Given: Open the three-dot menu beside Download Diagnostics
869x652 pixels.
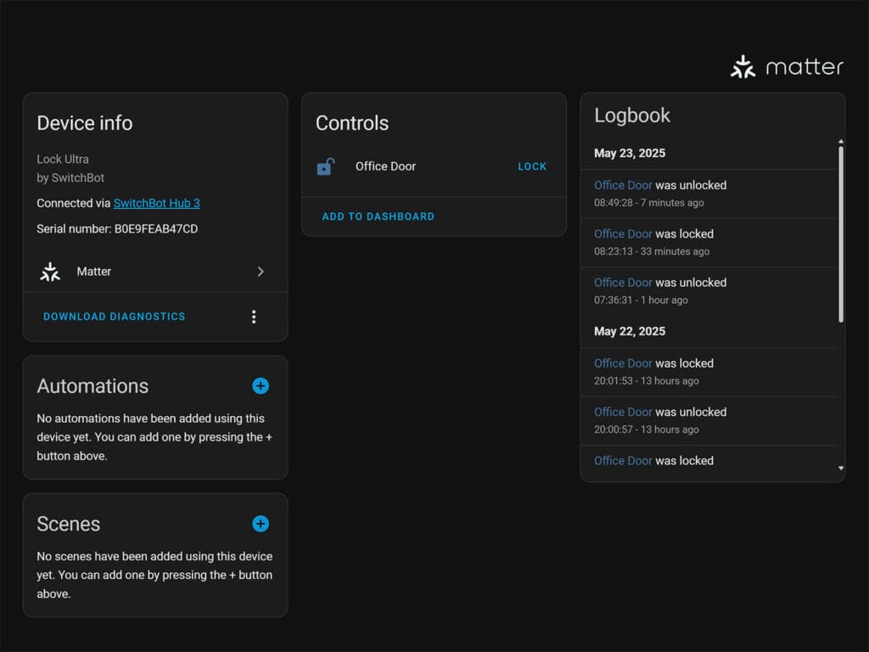Looking at the screenshot, I should (x=254, y=317).
